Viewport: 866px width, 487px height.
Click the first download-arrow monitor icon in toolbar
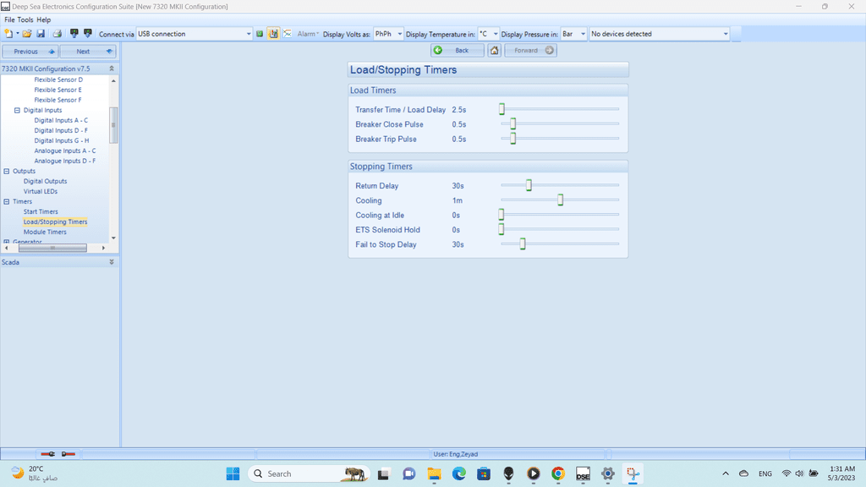click(x=74, y=34)
